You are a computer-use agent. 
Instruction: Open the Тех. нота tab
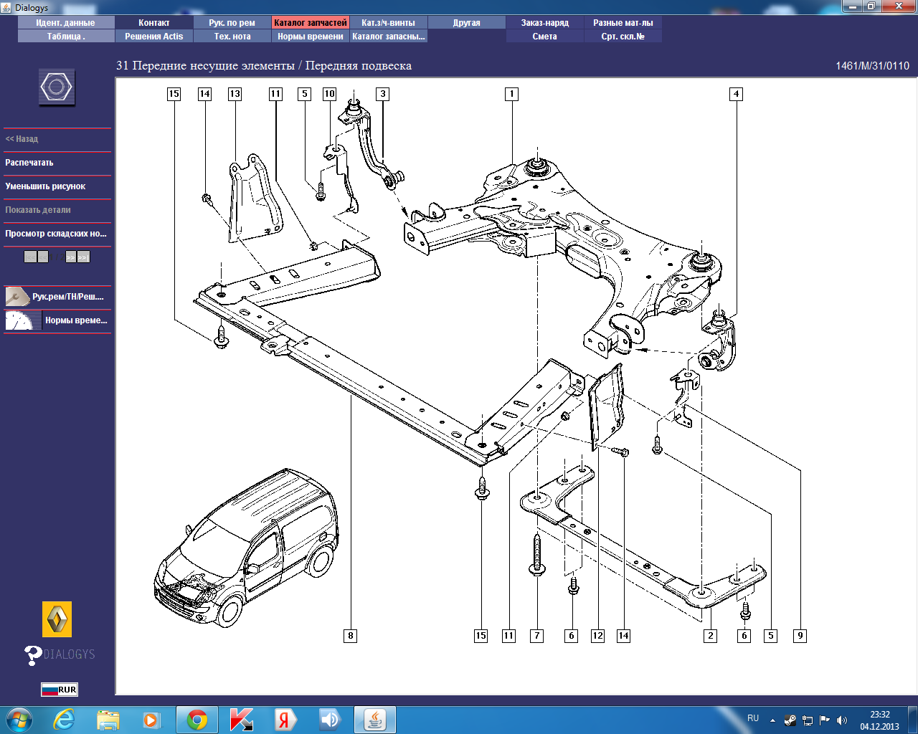coord(232,37)
